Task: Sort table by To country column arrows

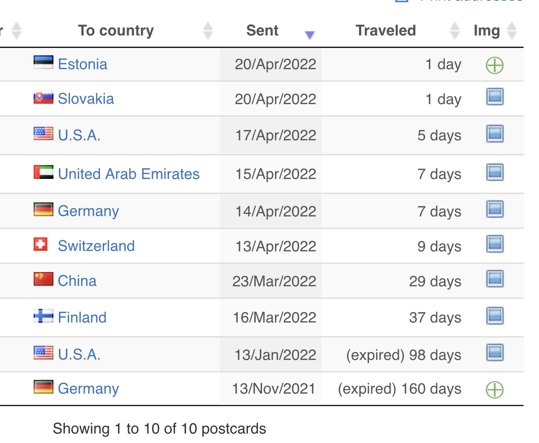Action: pyautogui.click(x=208, y=30)
